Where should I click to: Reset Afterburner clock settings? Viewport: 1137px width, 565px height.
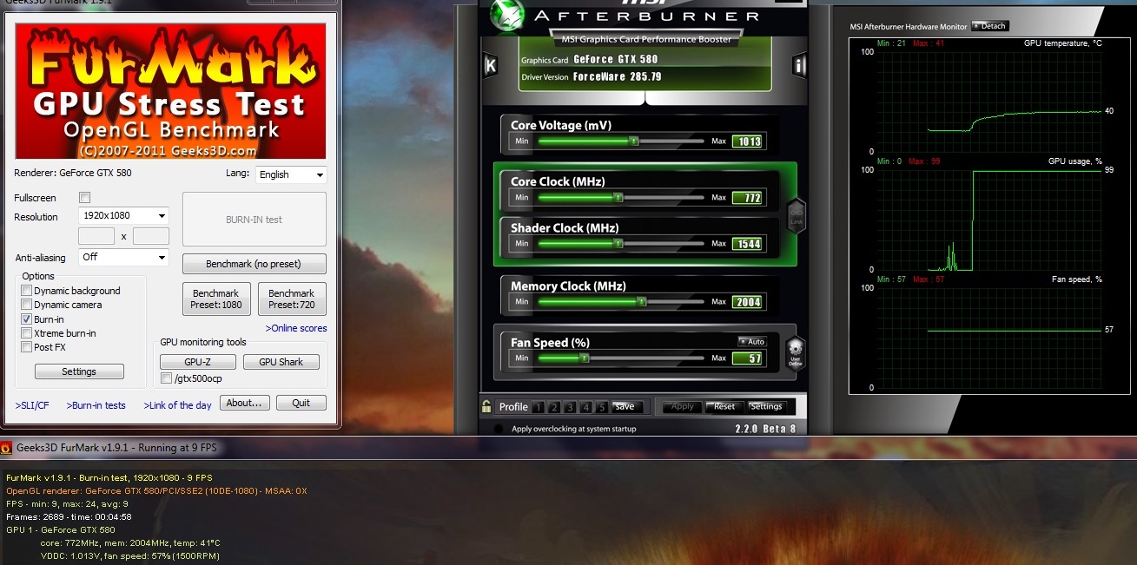725,406
